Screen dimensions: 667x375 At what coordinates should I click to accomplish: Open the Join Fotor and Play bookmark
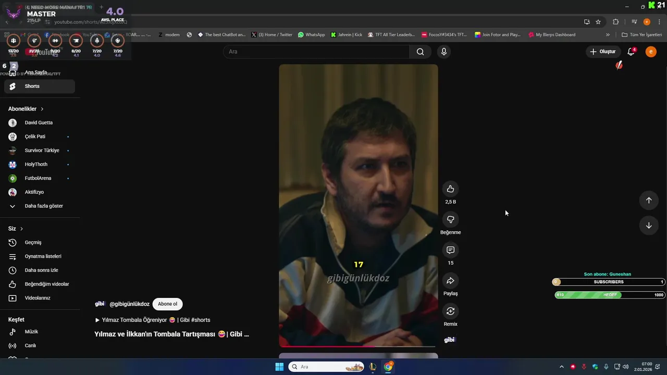click(498, 35)
